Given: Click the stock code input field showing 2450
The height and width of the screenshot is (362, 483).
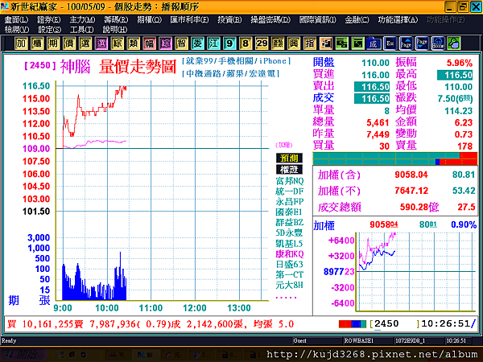Looking at the screenshot, I should point(395,324).
